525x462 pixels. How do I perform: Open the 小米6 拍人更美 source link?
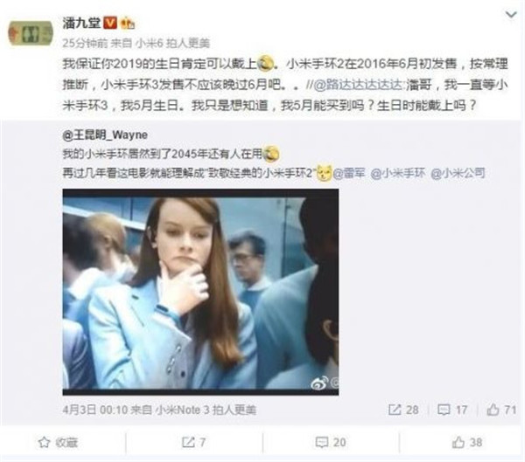point(172,43)
